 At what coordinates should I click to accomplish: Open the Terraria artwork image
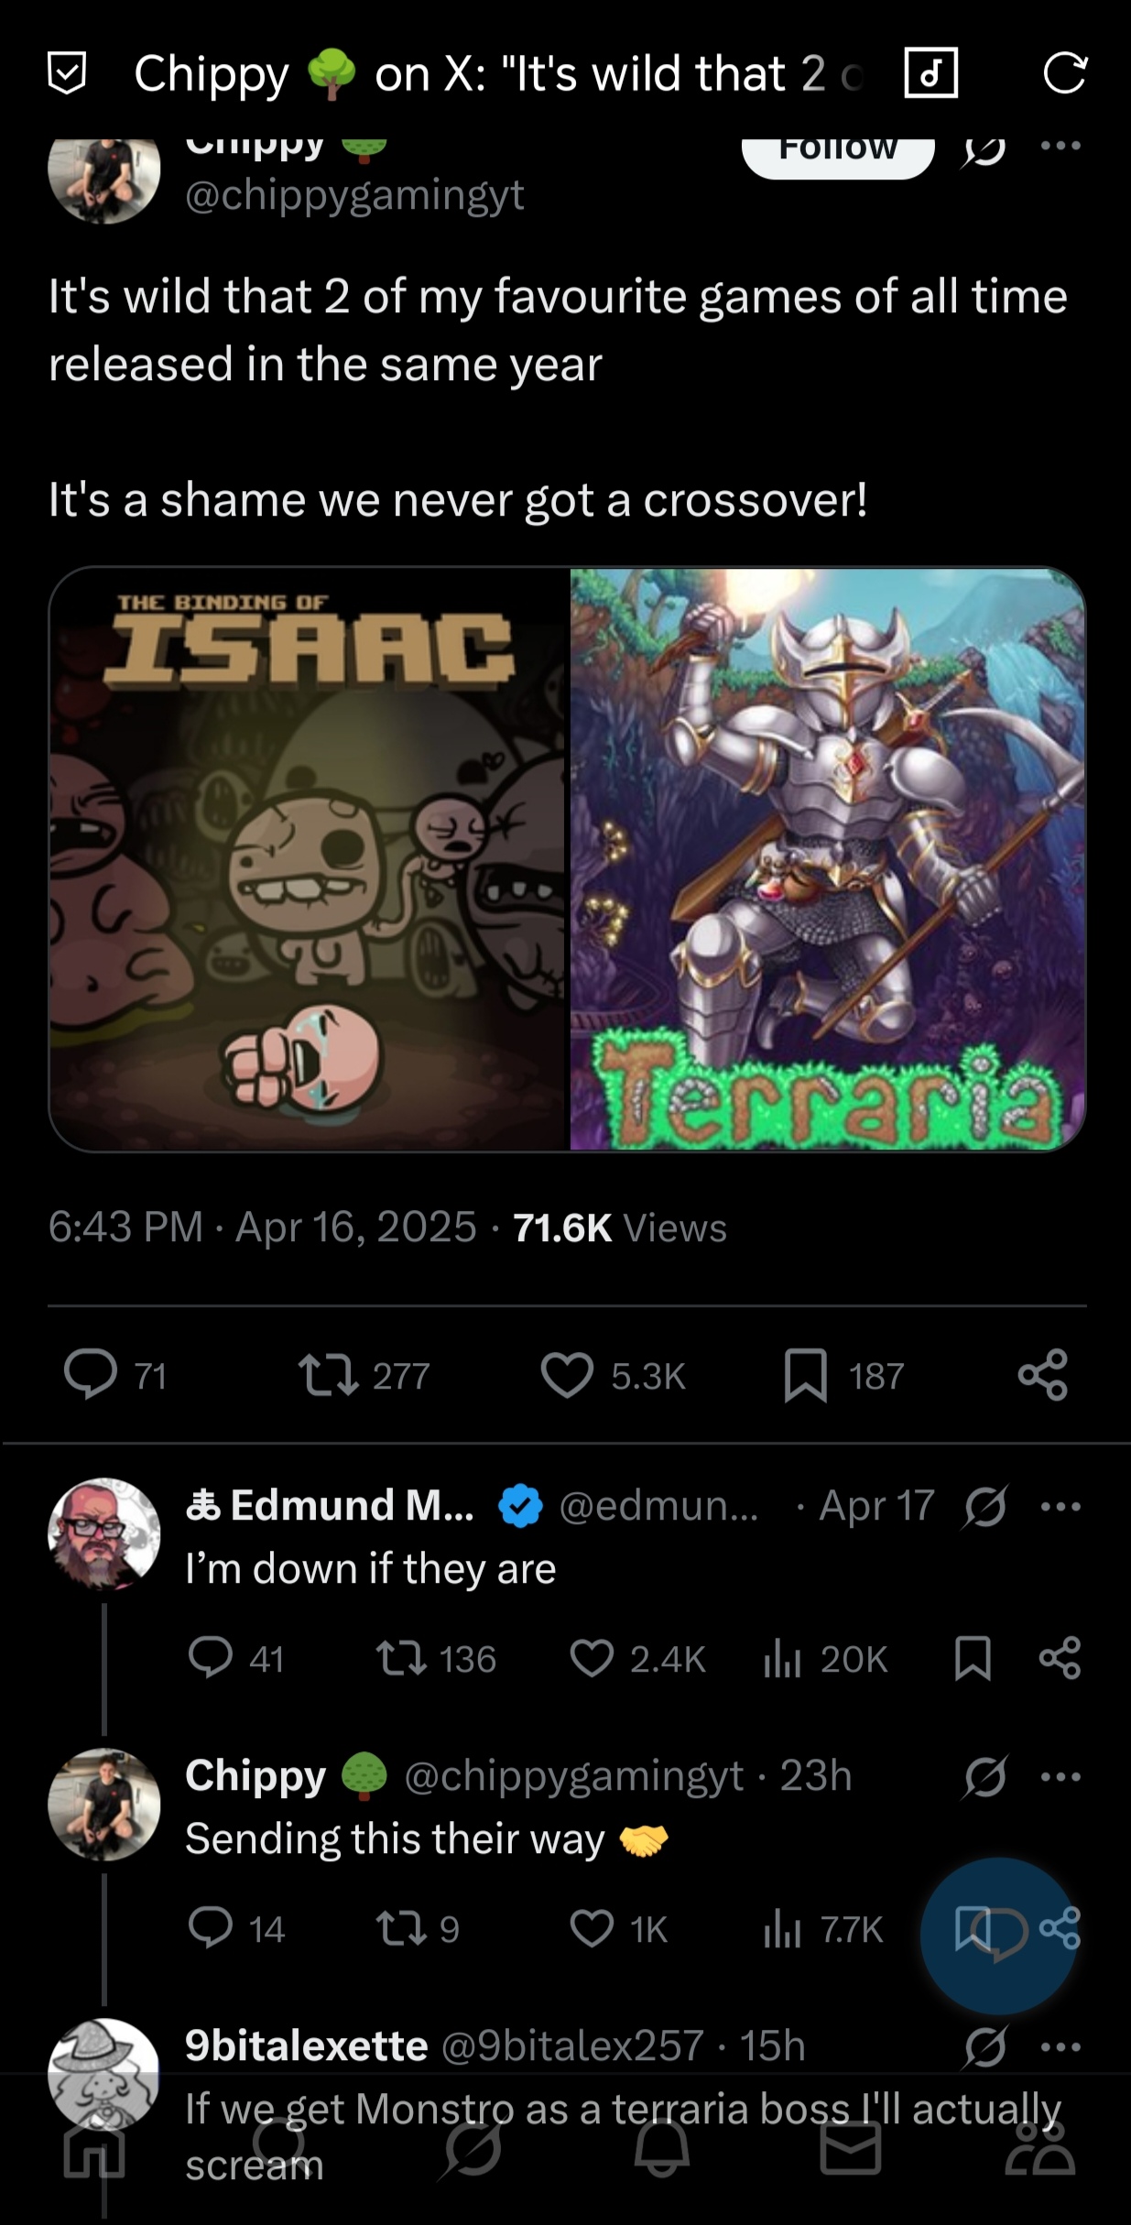827,858
